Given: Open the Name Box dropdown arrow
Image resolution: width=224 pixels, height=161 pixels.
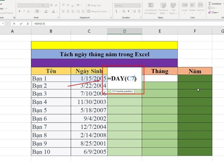Looking at the screenshot, I should click(x=3, y=23).
